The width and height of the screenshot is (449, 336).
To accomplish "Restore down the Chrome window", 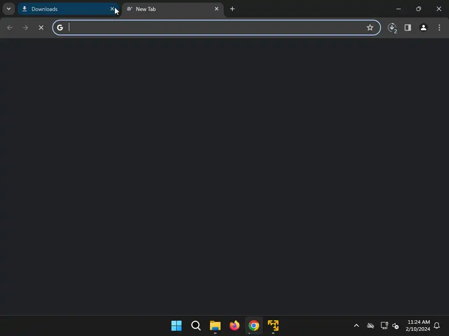I will [419, 9].
